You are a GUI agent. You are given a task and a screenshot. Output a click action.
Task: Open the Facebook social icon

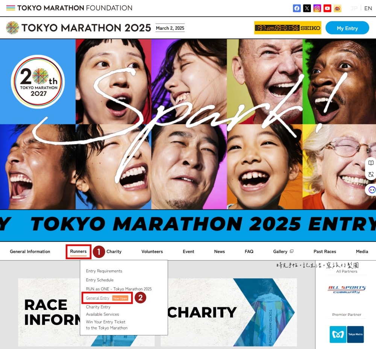point(297,8)
